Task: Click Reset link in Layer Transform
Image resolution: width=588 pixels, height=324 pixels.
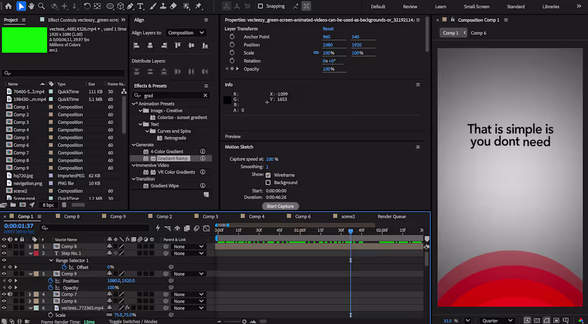Action: click(328, 29)
